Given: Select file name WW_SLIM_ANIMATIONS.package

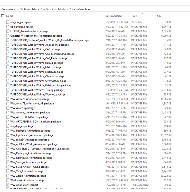Looking at the screenshot, I should click(30, 167).
